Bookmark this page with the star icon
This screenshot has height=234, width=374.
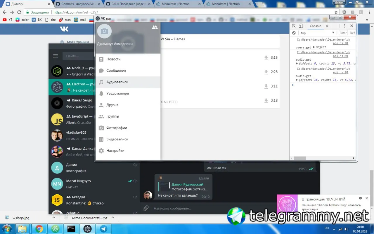336,12
